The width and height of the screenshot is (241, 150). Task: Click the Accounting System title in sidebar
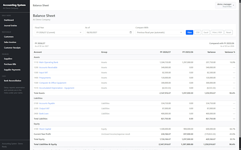click(14, 5)
